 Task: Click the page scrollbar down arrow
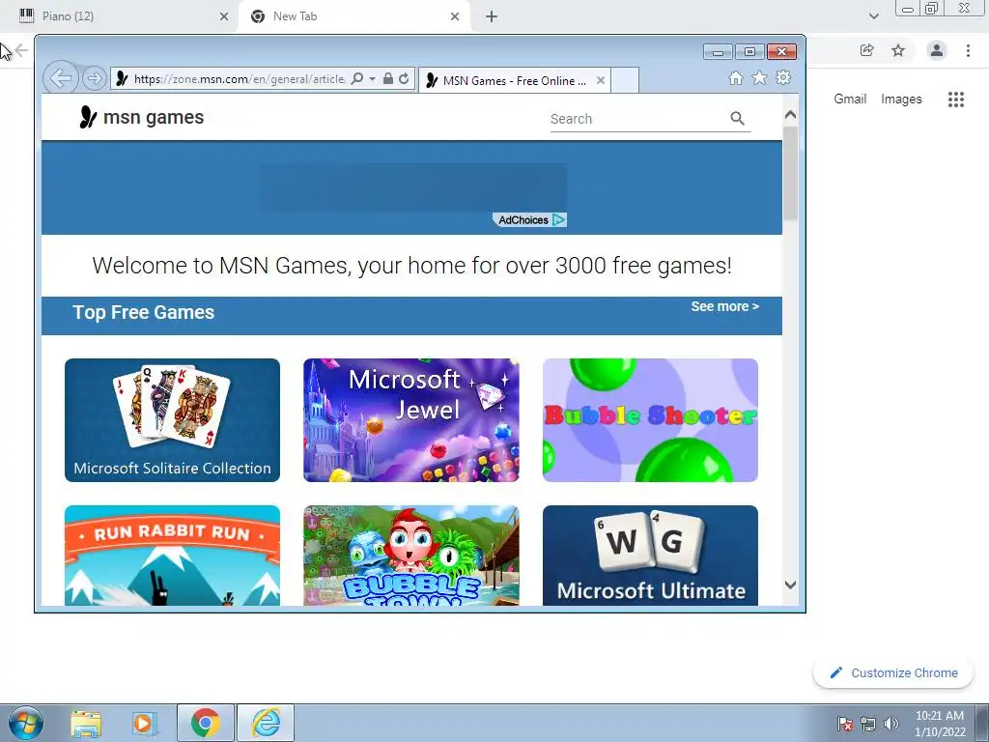[790, 585]
